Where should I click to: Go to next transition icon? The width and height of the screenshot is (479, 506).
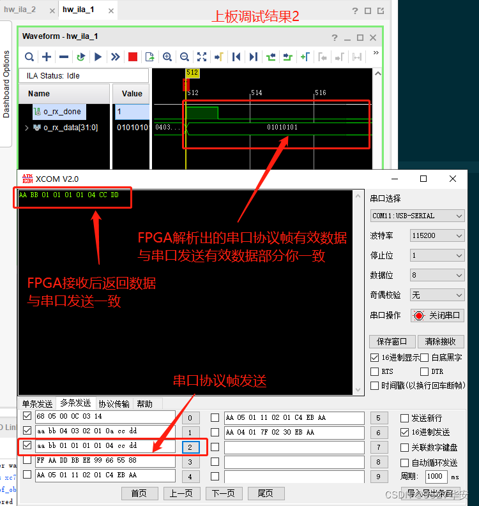click(x=288, y=57)
